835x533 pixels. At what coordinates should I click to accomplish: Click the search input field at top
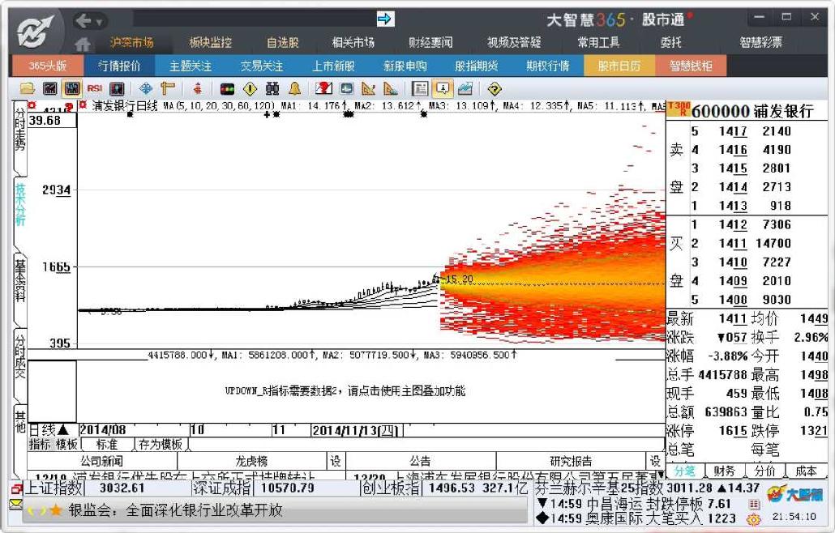[x=254, y=19]
